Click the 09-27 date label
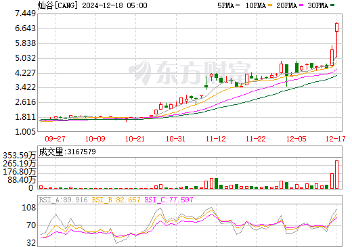This screenshot has width=352, height=247. tap(55, 139)
